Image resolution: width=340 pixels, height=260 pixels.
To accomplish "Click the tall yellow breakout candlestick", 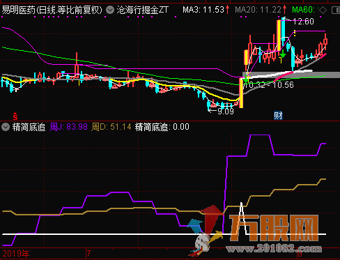I will pos(241,93).
